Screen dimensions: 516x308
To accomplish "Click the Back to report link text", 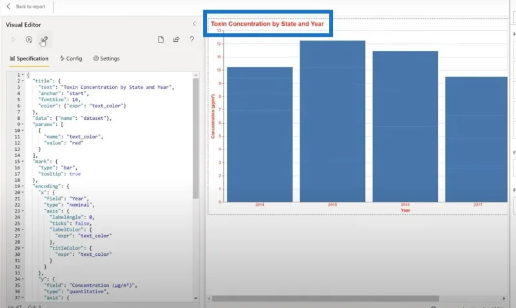I will click(x=30, y=6).
